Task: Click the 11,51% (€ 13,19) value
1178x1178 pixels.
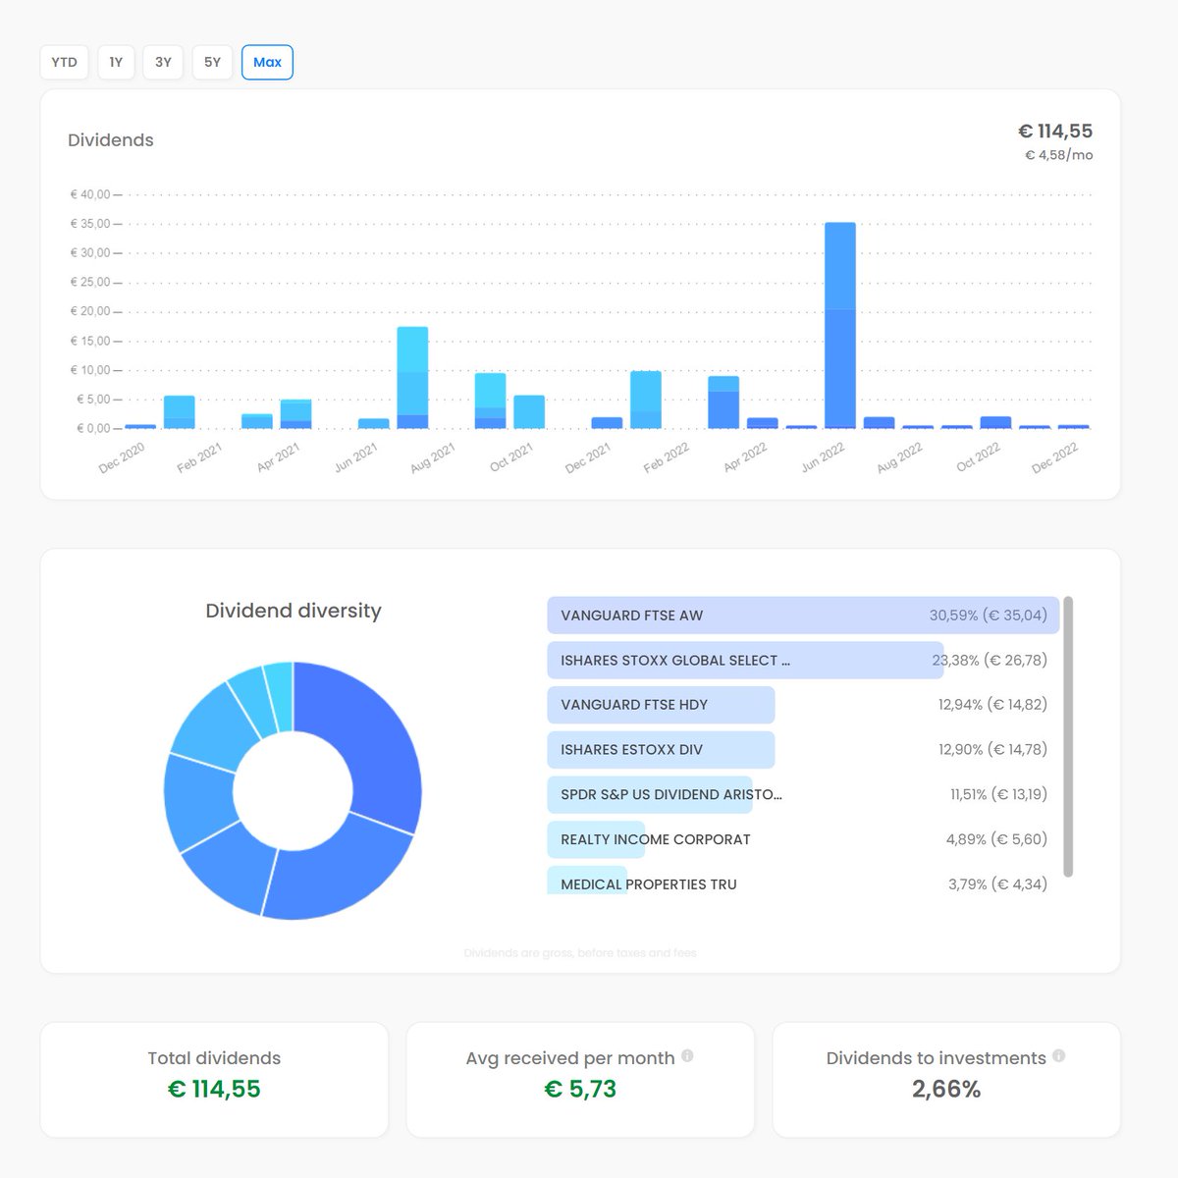Action: [x=998, y=794]
